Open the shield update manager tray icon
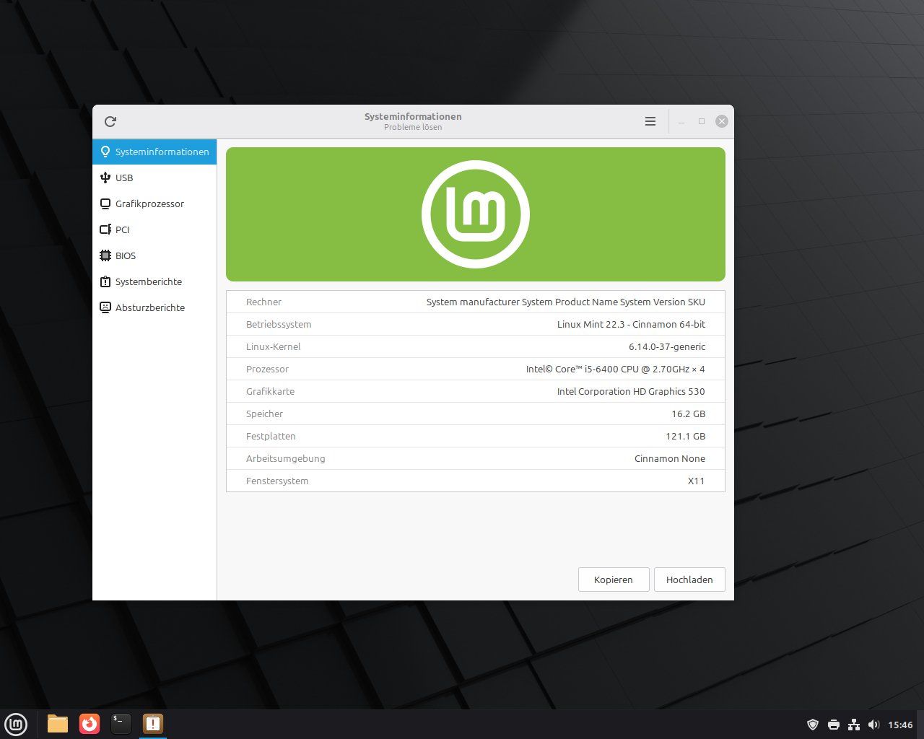This screenshot has width=924, height=739. (x=813, y=725)
